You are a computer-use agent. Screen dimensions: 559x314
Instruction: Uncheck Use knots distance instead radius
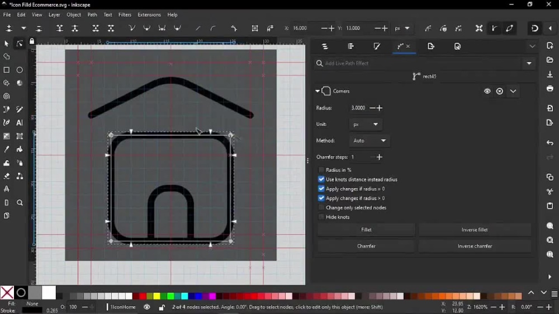tap(321, 179)
